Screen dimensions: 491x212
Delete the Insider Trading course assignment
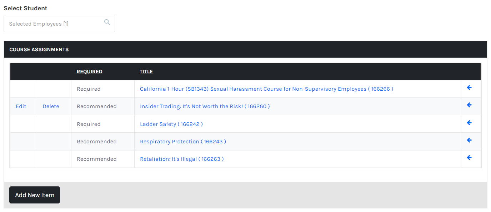pyautogui.click(x=51, y=106)
